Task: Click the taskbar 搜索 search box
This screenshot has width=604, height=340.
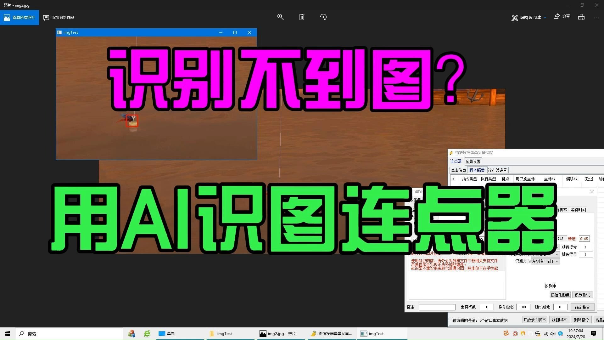Action: (69, 334)
